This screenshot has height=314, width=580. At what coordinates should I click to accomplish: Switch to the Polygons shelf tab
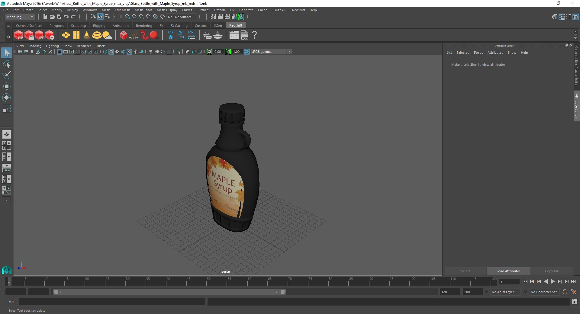point(56,26)
